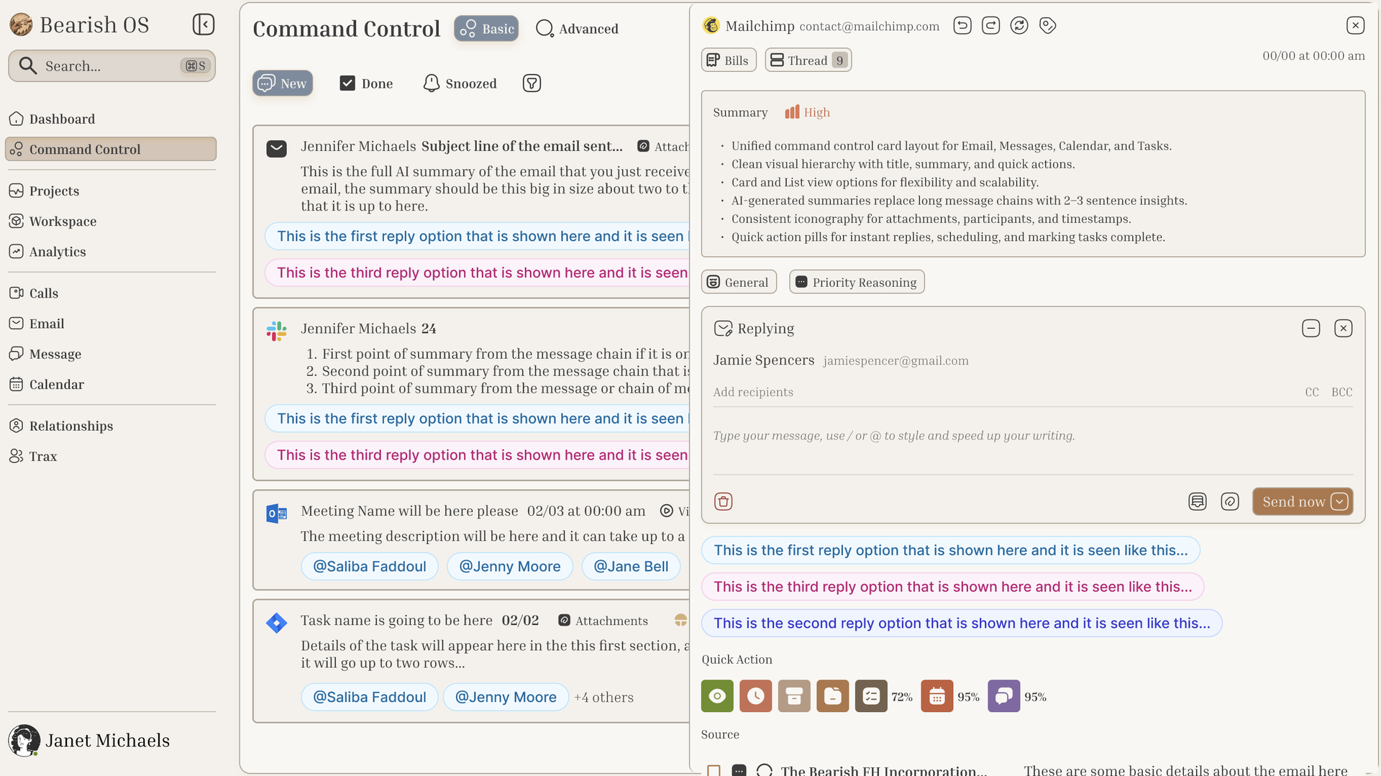Screen dimensions: 1381x776
Task: Tick the checkbox in the Source row
Action: pyautogui.click(x=714, y=770)
